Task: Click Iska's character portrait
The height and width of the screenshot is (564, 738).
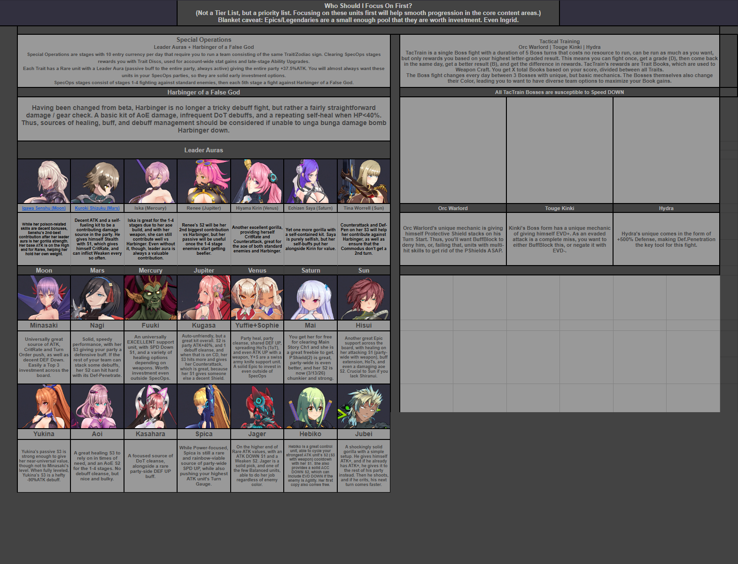Action: click(x=150, y=181)
